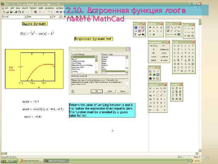
Task: Insert the pi symbol from Greek palette
Action: pyautogui.click(x=186, y=53)
